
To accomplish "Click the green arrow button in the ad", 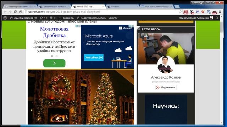I will click(54, 63).
